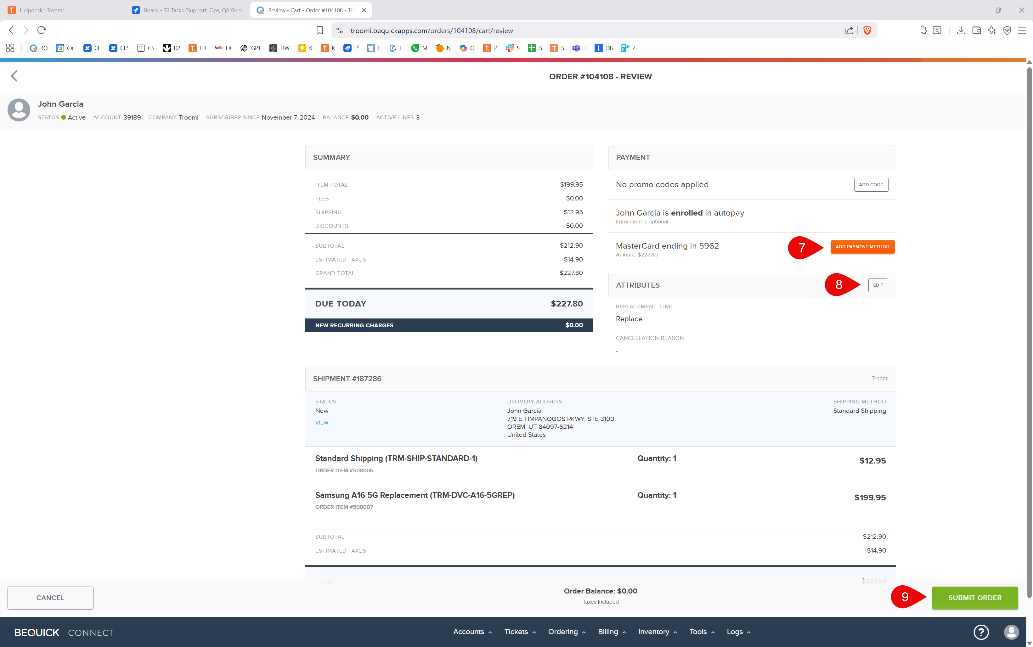
Task: Open the FX FedEx bookmark
Action: click(223, 48)
